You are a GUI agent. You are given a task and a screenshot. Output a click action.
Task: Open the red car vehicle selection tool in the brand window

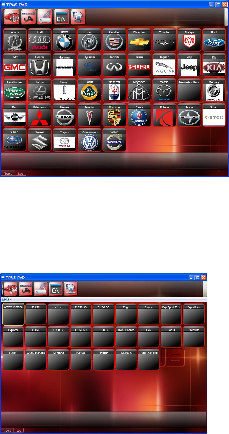(11, 17)
